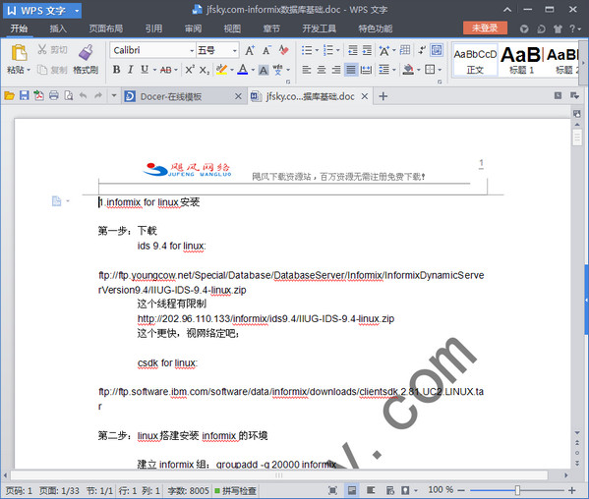589x499 pixels.
Task: Decrease paragraph indent
Action: tap(352, 50)
